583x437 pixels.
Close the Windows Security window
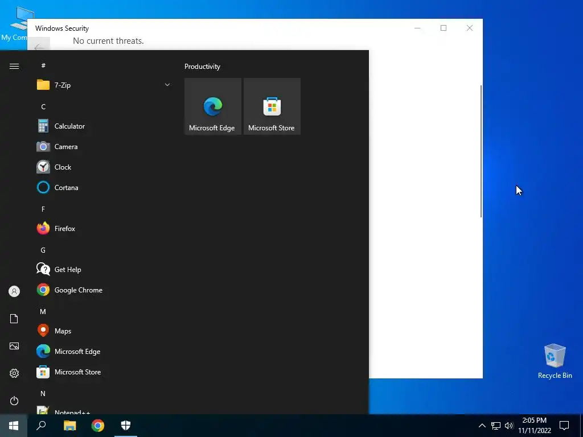click(470, 28)
